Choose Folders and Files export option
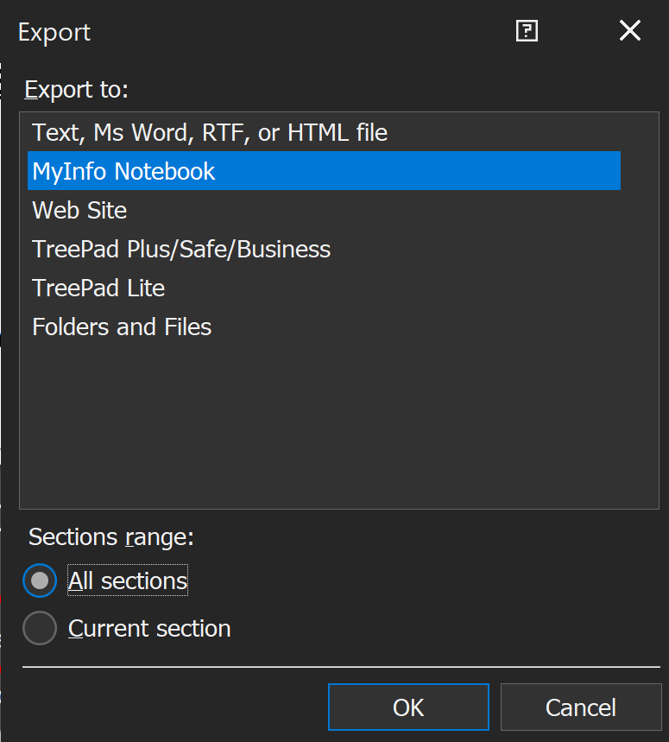The height and width of the screenshot is (742, 669). pos(122,327)
